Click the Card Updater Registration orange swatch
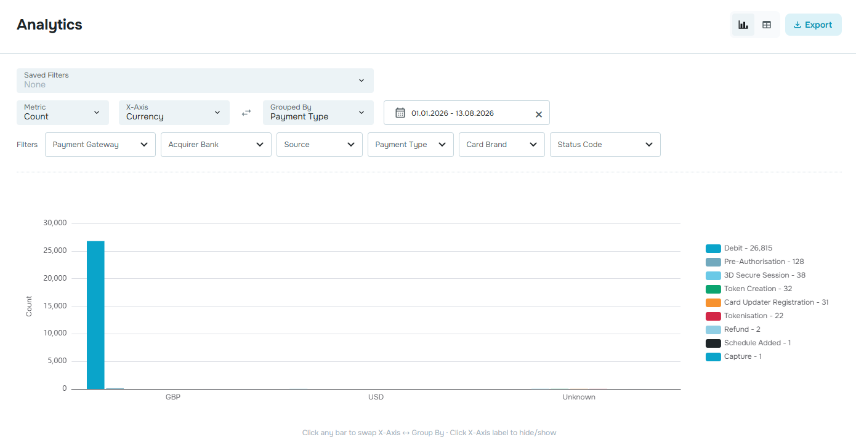Image resolution: width=856 pixels, height=445 pixels. coord(713,303)
